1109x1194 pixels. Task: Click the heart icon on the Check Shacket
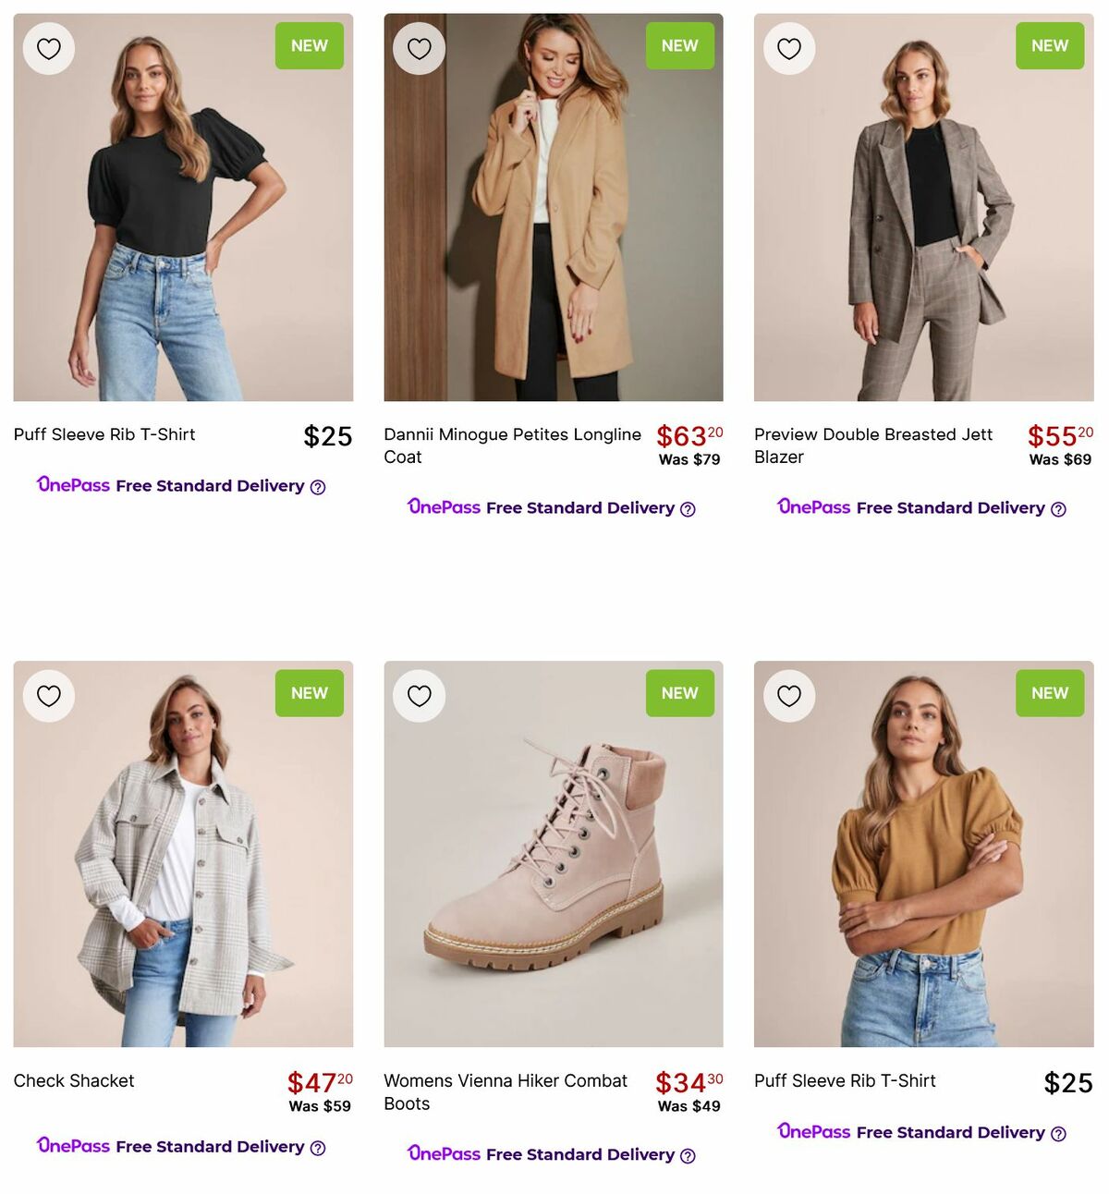pyautogui.click(x=48, y=695)
